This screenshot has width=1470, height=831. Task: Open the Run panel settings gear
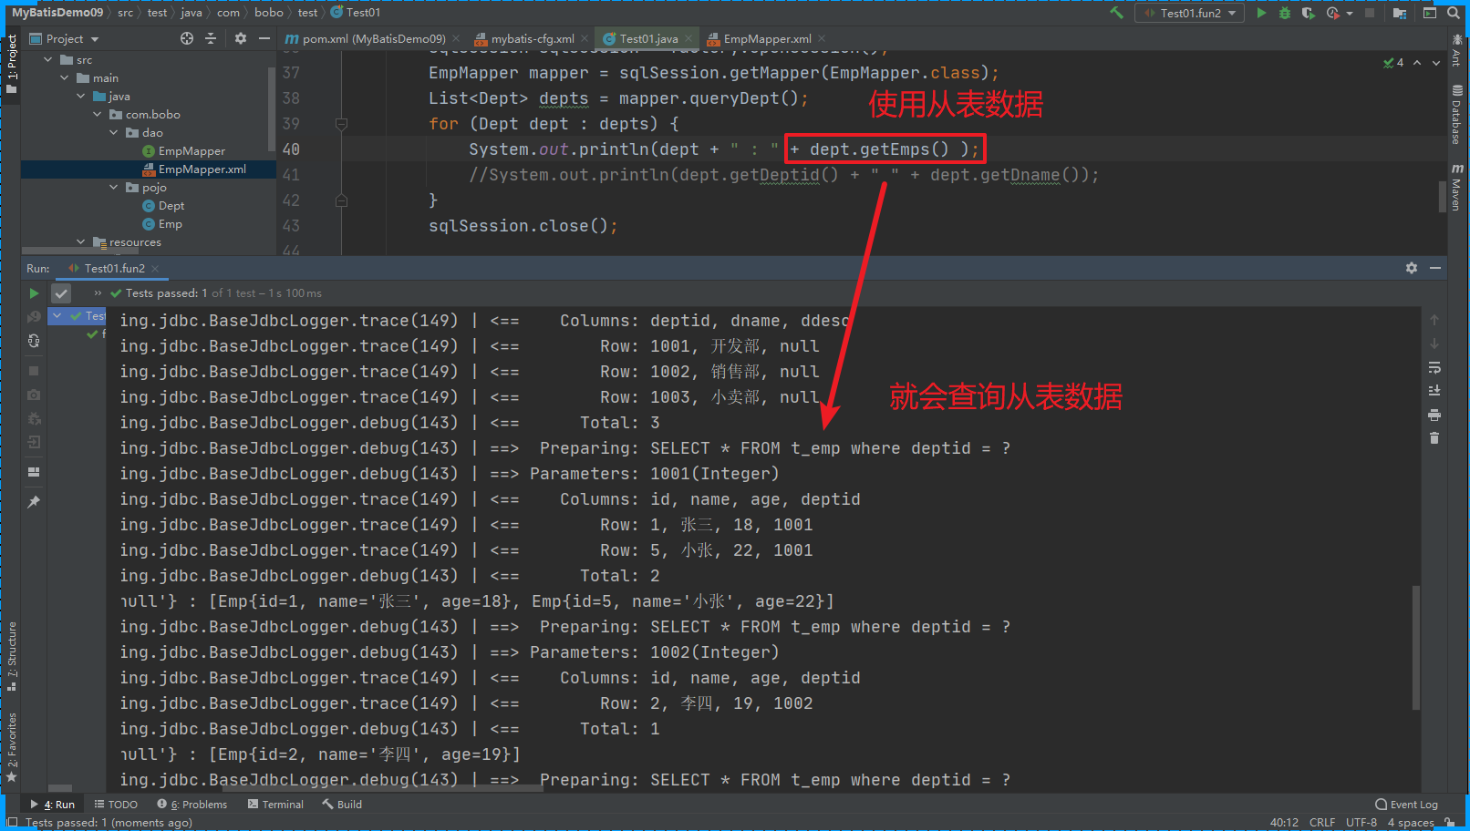[1412, 268]
